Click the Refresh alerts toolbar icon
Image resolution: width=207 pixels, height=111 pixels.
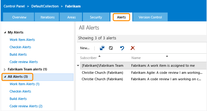click(x=111, y=48)
